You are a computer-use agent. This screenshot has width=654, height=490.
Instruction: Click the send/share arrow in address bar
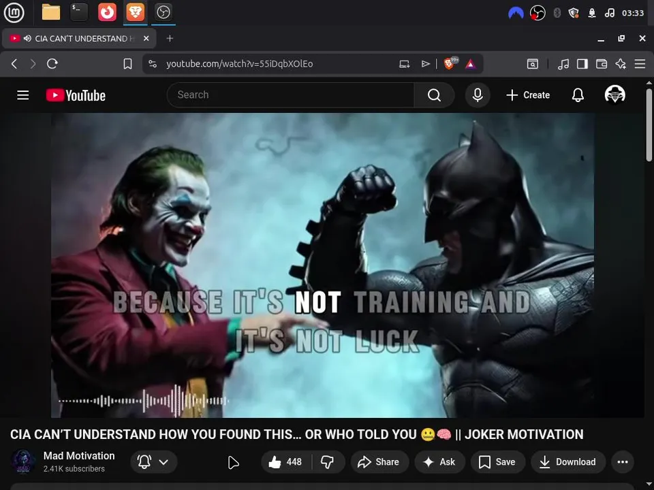[425, 64]
